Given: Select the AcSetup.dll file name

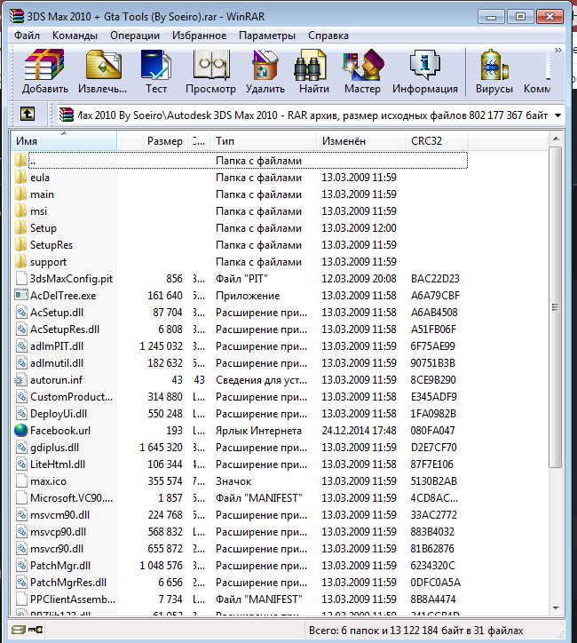Looking at the screenshot, I should (57, 313).
